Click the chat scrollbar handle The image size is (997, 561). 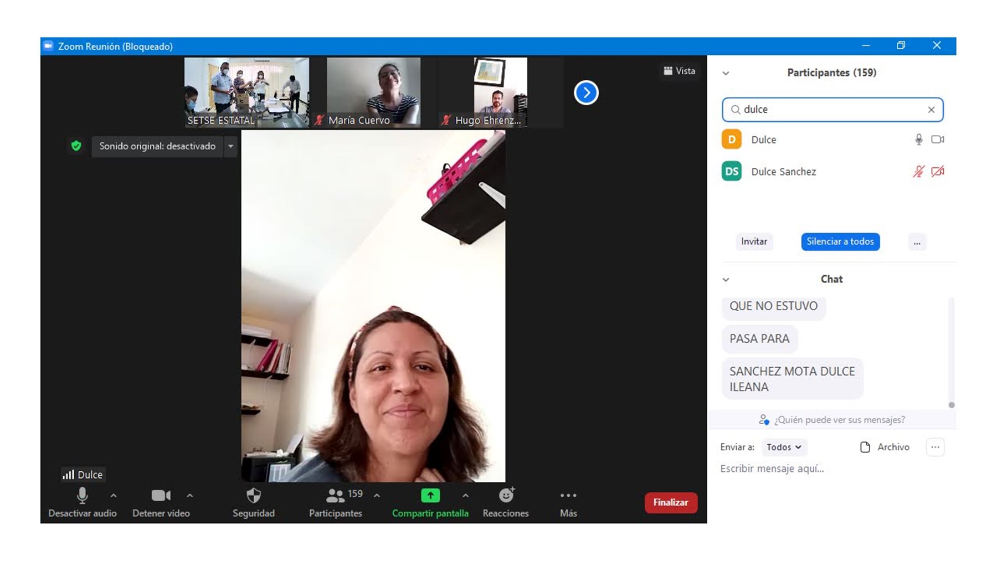pyautogui.click(x=951, y=405)
